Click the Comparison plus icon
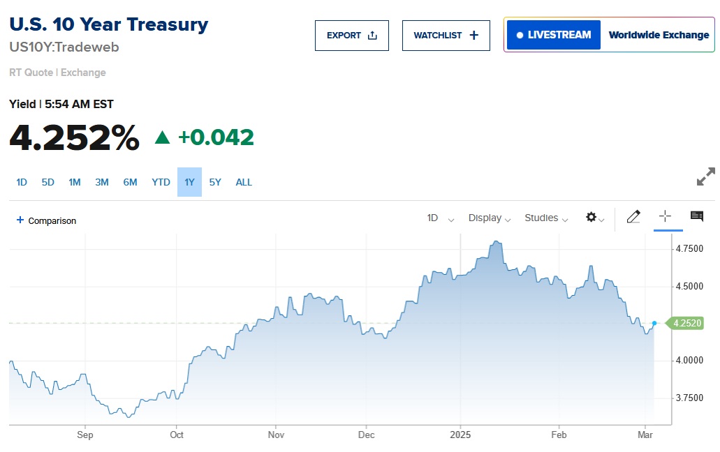This screenshot has width=720, height=452. (x=20, y=220)
